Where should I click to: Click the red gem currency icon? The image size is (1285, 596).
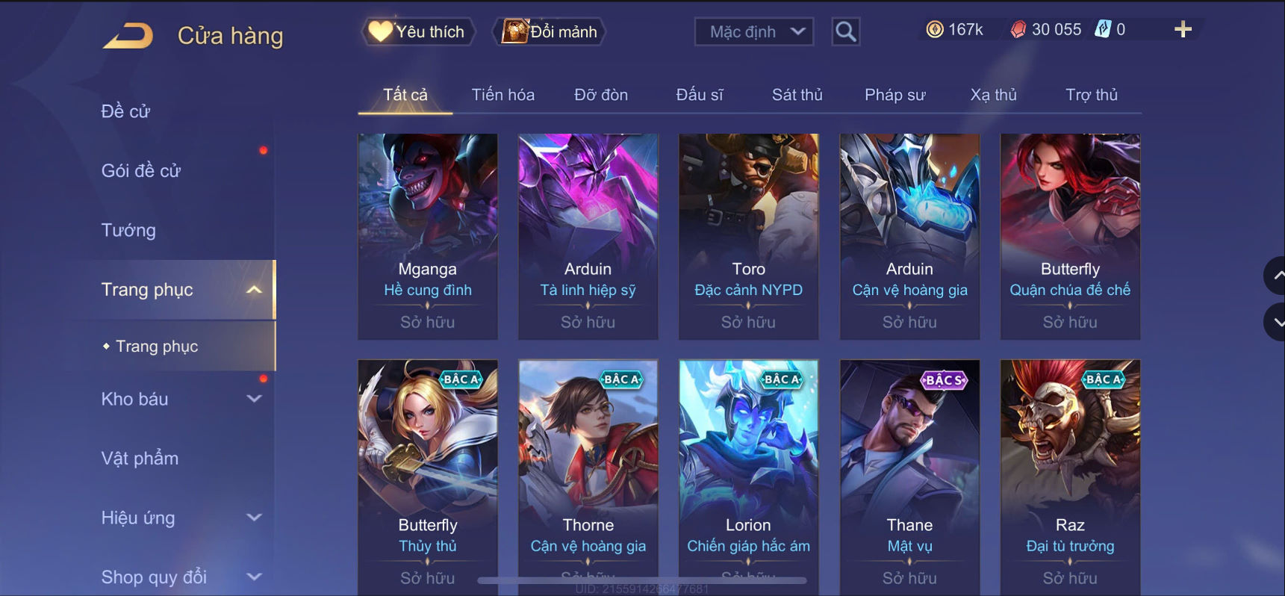pos(1018,29)
